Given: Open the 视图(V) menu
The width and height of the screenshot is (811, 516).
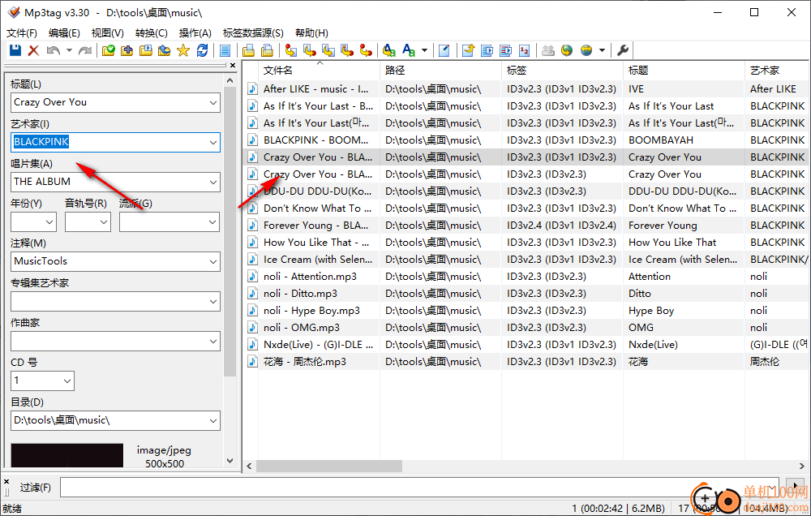Looking at the screenshot, I should click(x=108, y=33).
